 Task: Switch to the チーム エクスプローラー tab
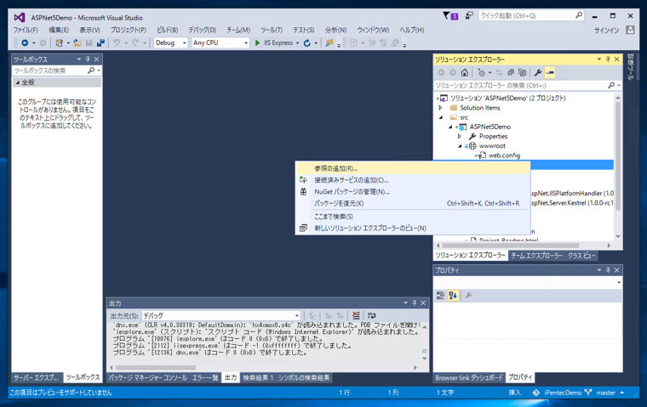click(x=536, y=256)
